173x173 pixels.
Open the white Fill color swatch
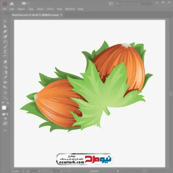pyautogui.click(x=4, y=108)
